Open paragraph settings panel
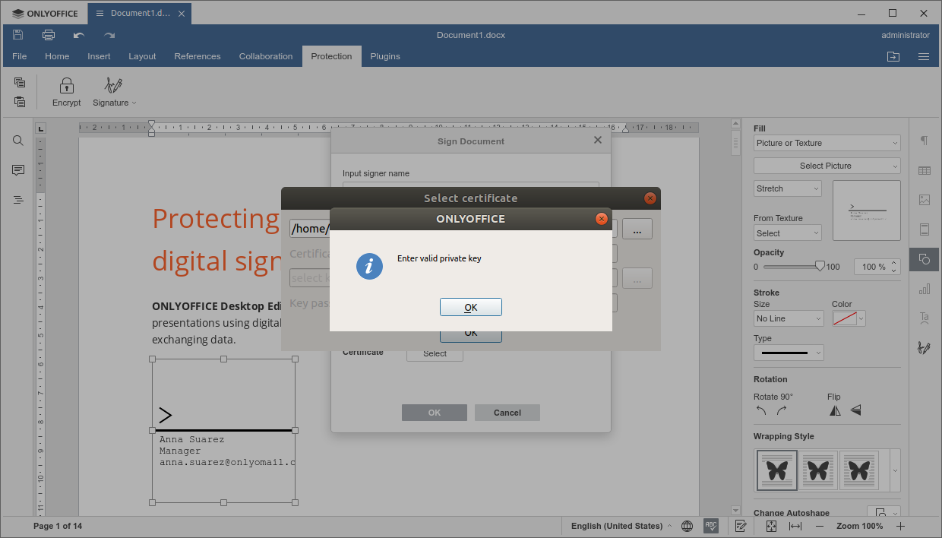The width and height of the screenshot is (942, 538). click(x=924, y=141)
